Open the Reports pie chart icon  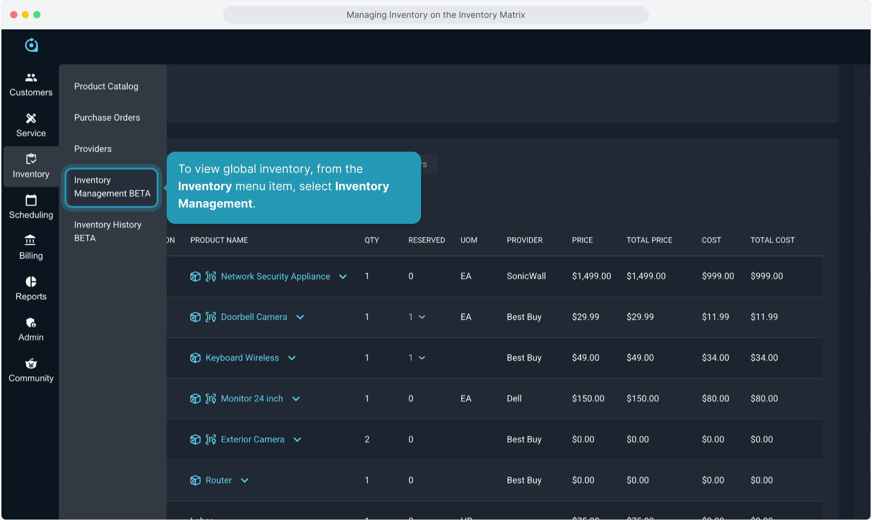[x=31, y=282]
